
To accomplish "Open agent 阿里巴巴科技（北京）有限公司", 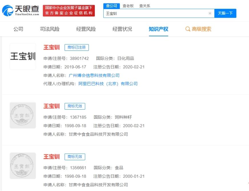I will coord(108,84).
